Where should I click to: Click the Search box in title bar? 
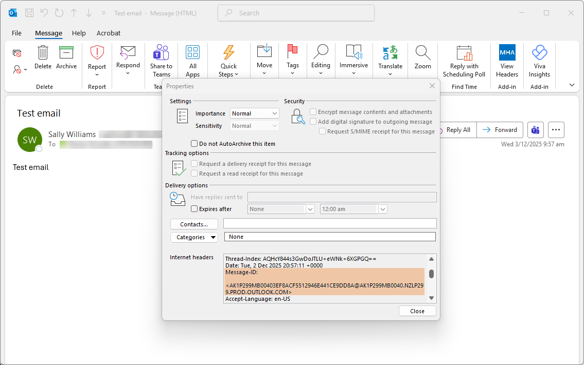point(296,13)
